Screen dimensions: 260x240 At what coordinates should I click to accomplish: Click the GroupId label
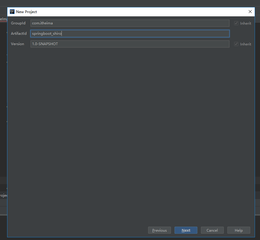[18, 23]
